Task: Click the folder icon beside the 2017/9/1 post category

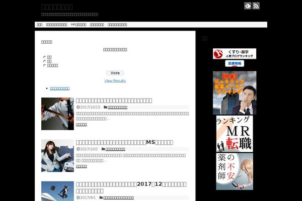Action: click(x=101, y=197)
